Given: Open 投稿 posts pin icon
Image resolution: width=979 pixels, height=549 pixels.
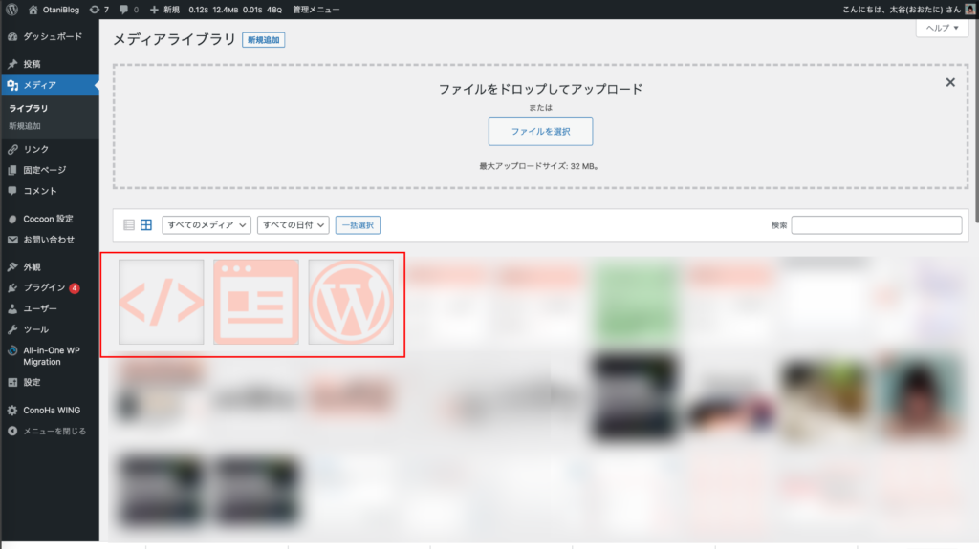Looking at the screenshot, I should [x=12, y=64].
